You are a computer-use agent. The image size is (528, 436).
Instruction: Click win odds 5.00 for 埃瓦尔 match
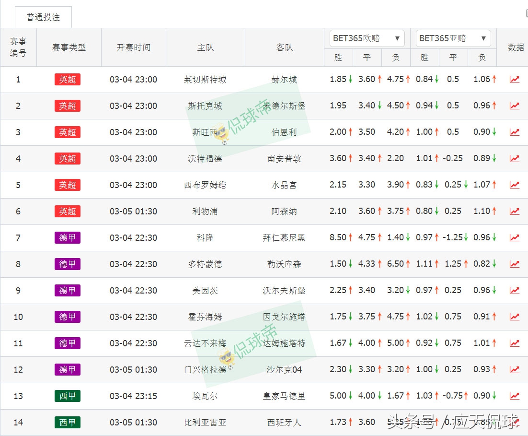[x=338, y=395]
